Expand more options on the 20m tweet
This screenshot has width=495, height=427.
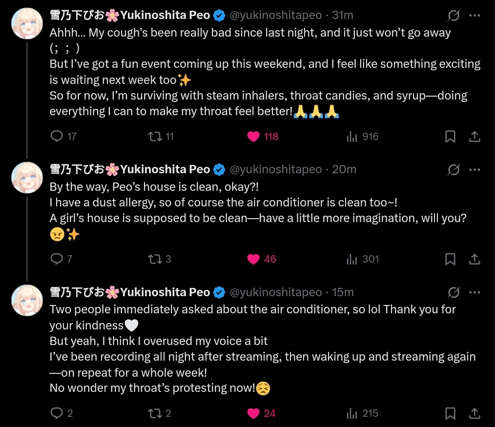[474, 169]
